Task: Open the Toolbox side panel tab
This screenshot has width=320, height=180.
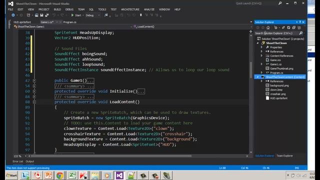Action: click(x=9, y=24)
